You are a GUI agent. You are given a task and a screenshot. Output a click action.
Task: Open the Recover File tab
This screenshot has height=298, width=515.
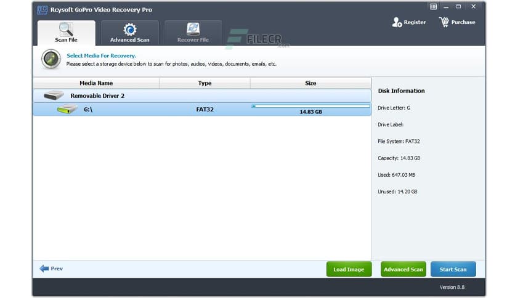193,33
